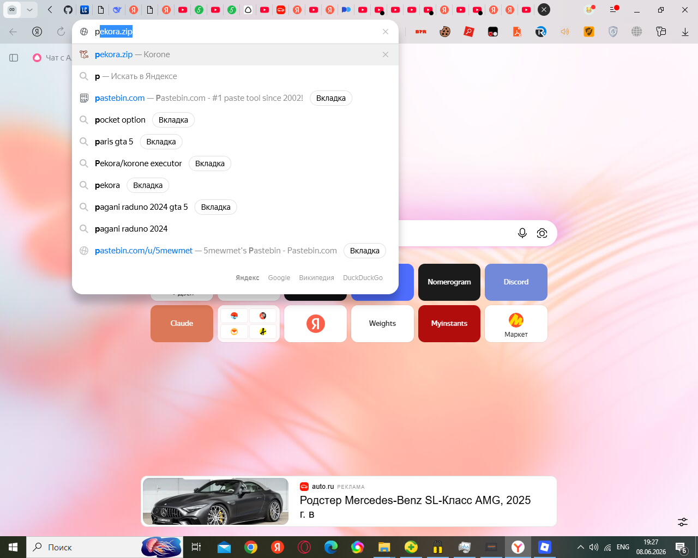Image resolution: width=698 pixels, height=558 pixels.
Task: Remove the pekora.zip suggestion
Action: coord(386,54)
